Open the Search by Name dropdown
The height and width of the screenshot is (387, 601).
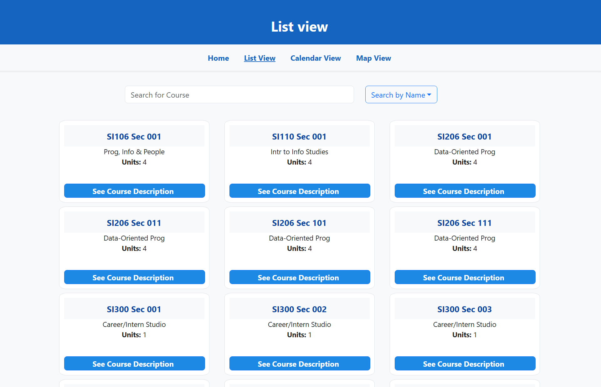pos(401,95)
